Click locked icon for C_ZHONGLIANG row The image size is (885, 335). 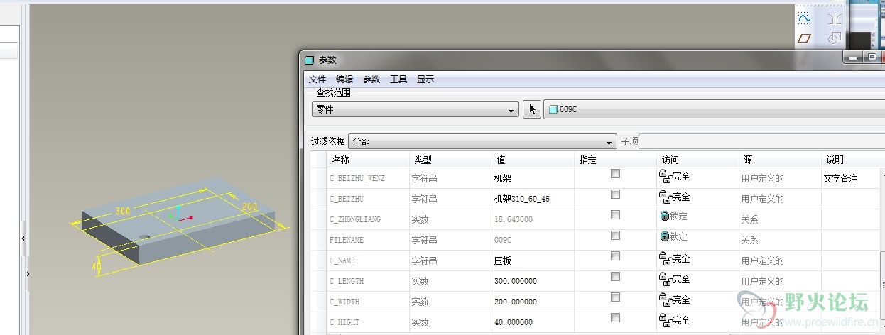click(665, 216)
